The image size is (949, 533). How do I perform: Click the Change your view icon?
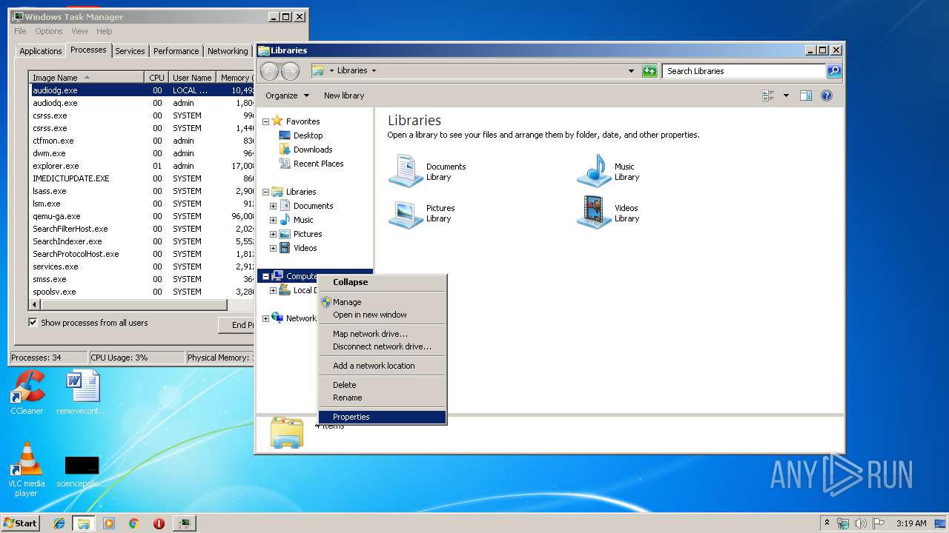(x=768, y=95)
